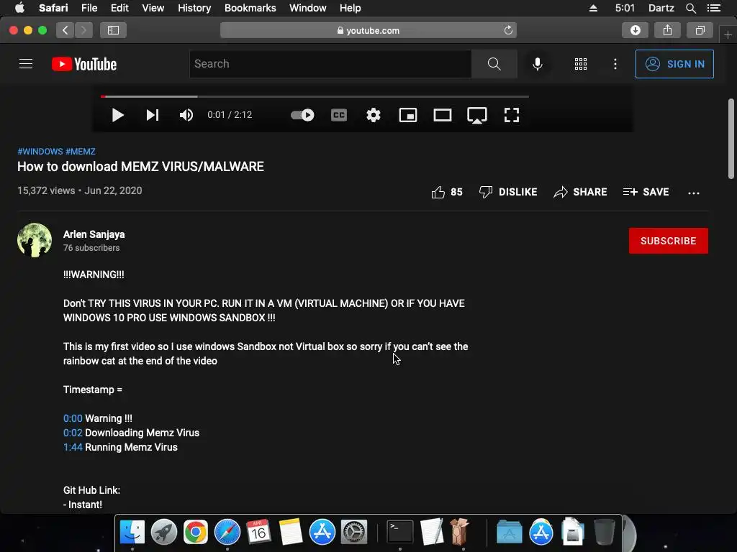Open Terminal from the Dock
Image resolution: width=737 pixels, height=552 pixels.
400,532
